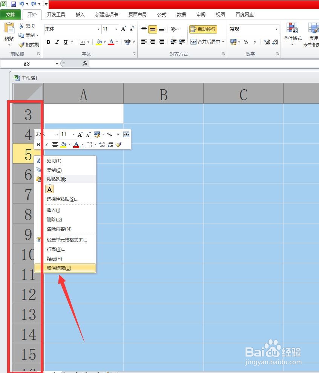Expand the alignment group dialog launcher

(x=223, y=54)
